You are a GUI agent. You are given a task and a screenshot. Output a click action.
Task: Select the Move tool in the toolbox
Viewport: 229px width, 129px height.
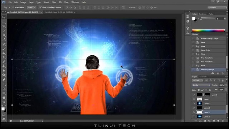click(x=4, y=18)
